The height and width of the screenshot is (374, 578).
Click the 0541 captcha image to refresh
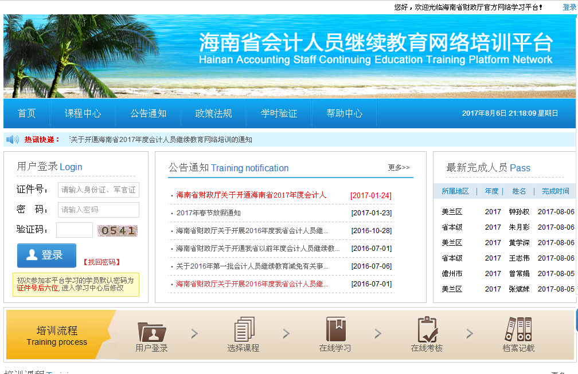coord(118,230)
